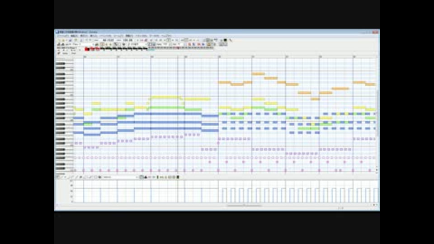The image size is (434, 244).
Task: Click the selection tool icon in the lower pane toolbar
Action: (x=57, y=177)
